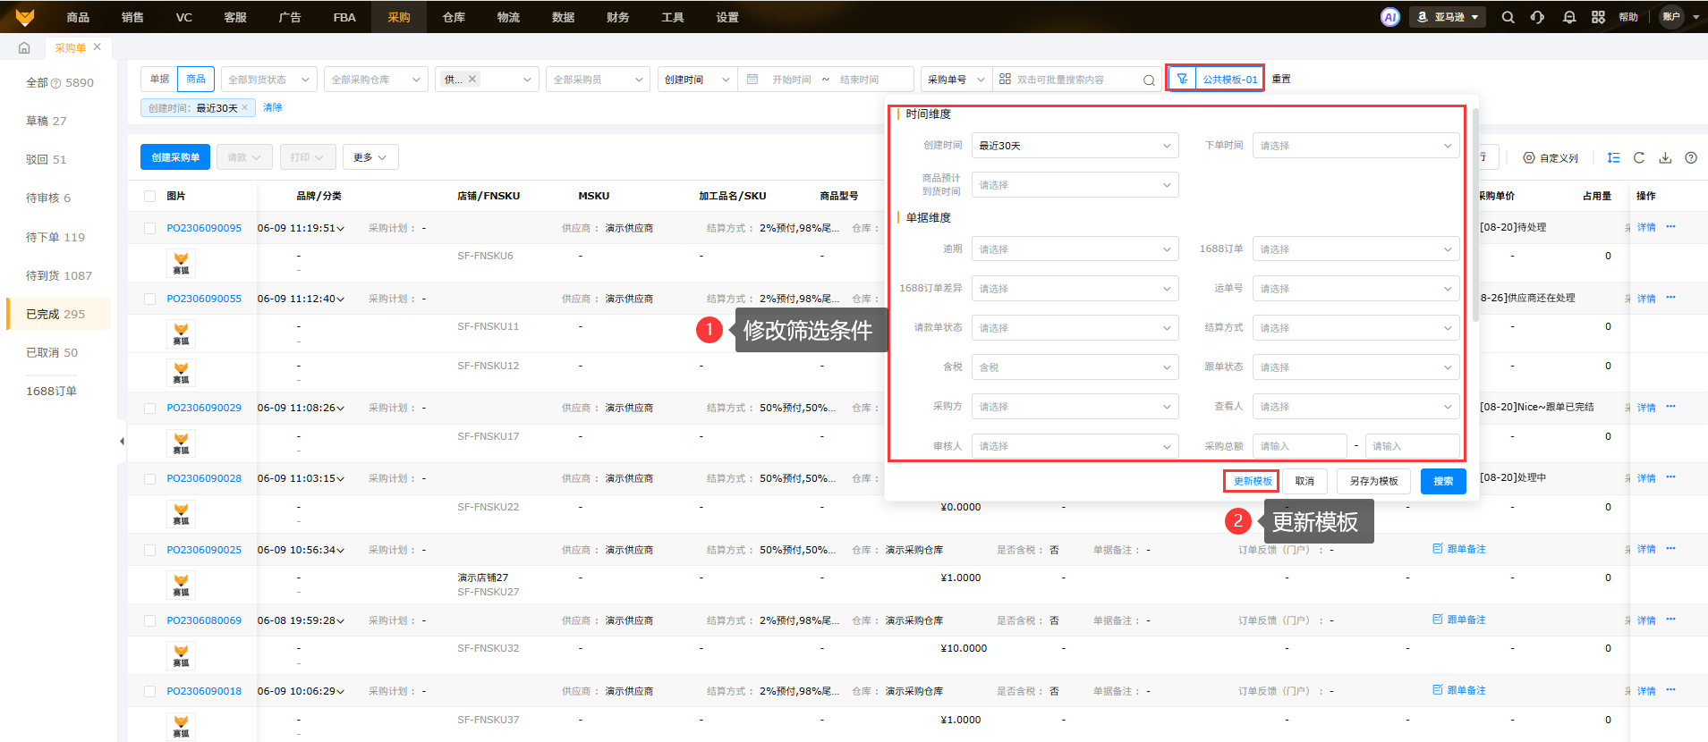The height and width of the screenshot is (742, 1708).
Task: Open the apps grid icon
Action: [x=1598, y=17]
